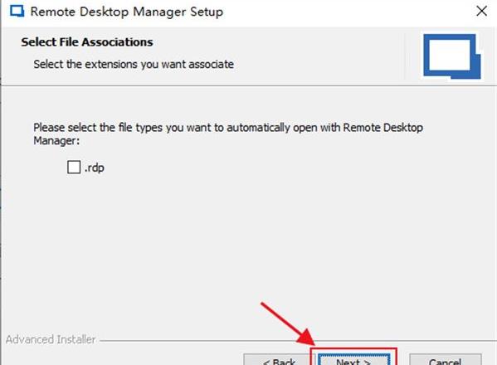Go to previous step with < Back
The width and height of the screenshot is (497, 365).
(x=279, y=360)
